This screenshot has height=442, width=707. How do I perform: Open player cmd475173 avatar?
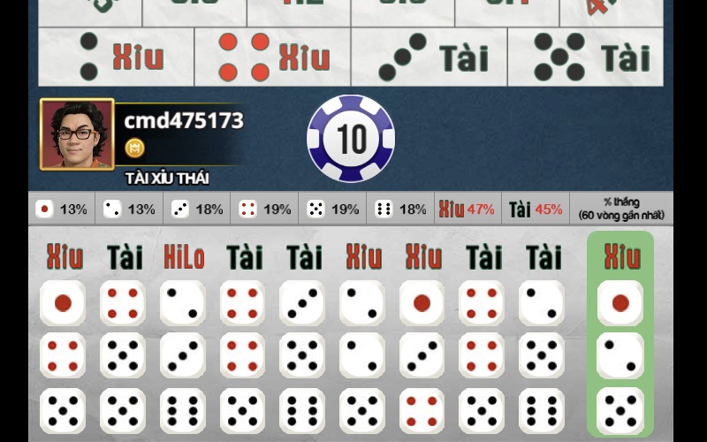[77, 134]
